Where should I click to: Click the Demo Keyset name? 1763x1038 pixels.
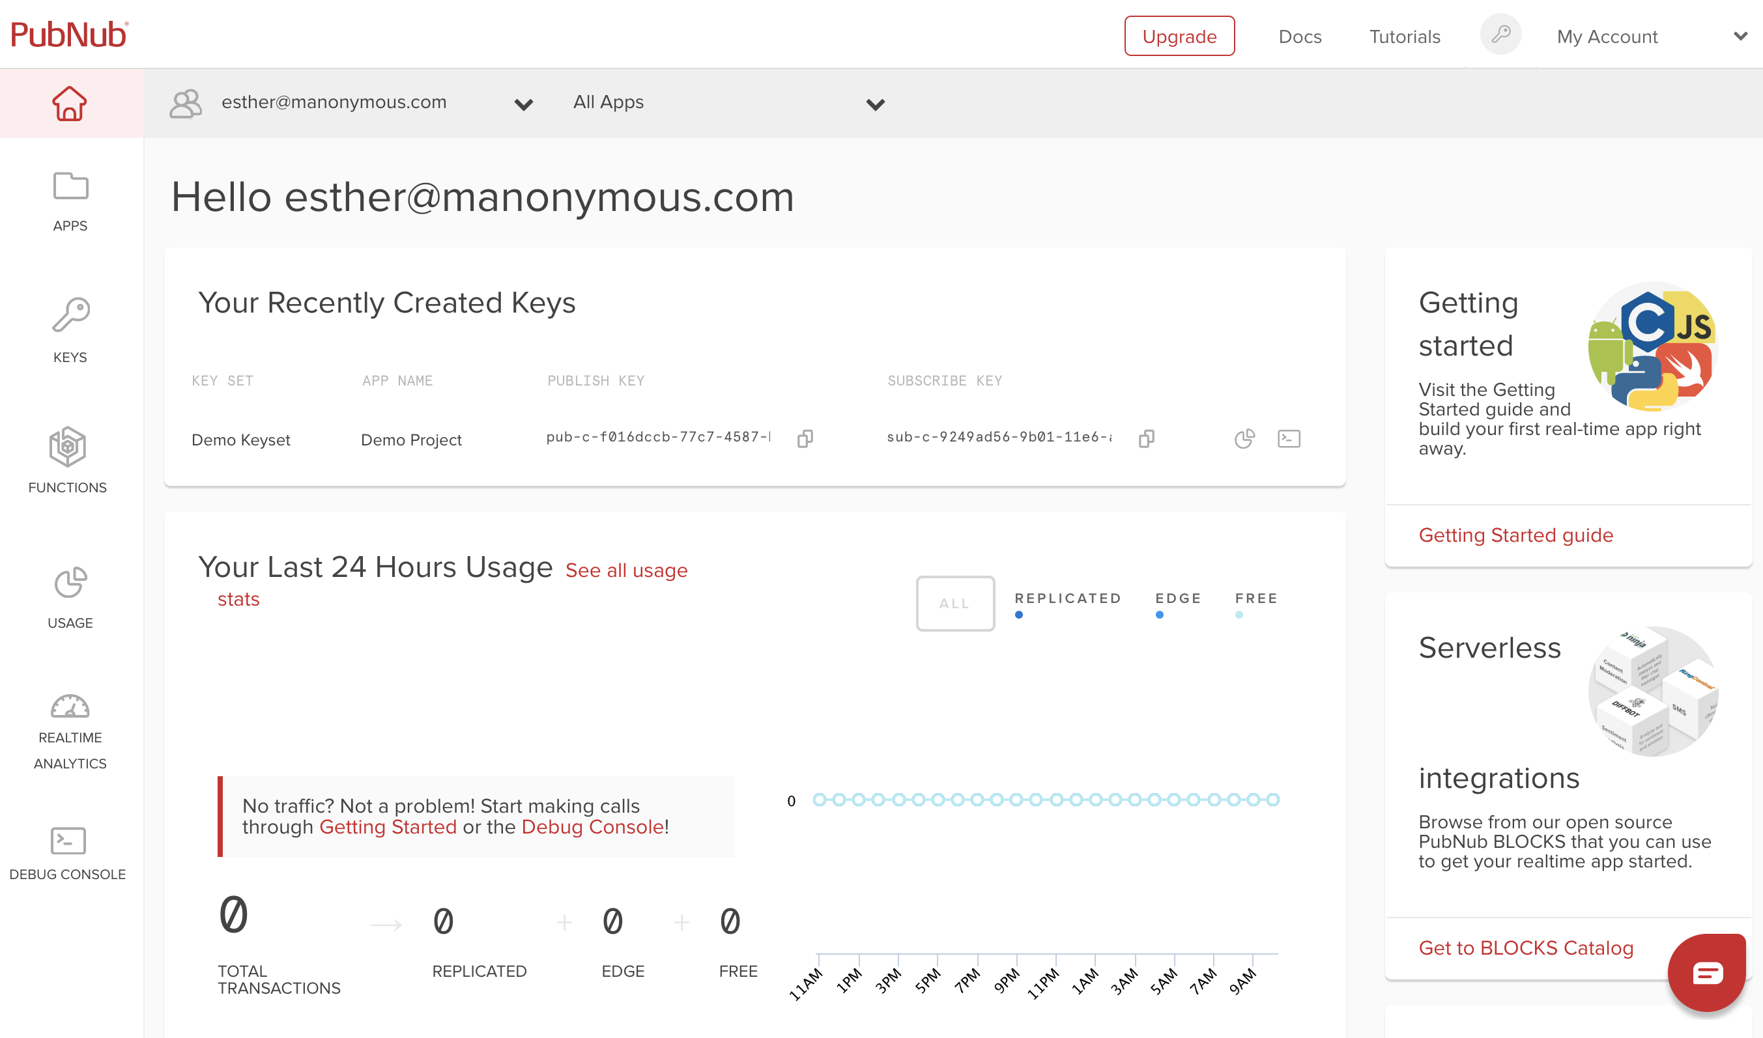coord(240,440)
